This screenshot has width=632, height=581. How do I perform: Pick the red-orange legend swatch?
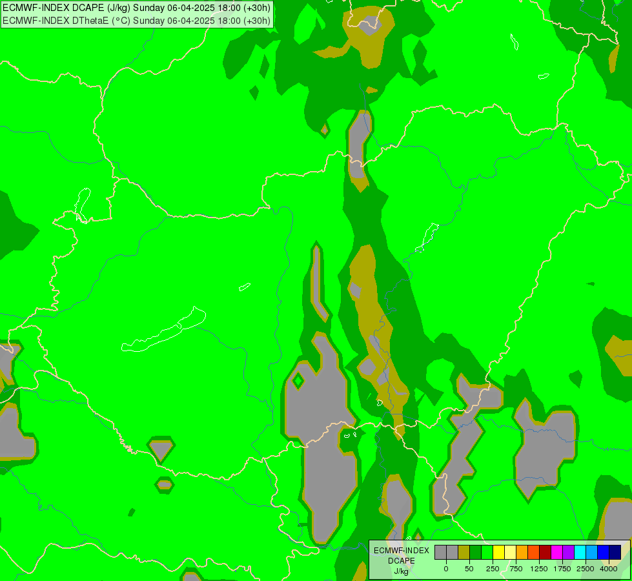(534, 552)
